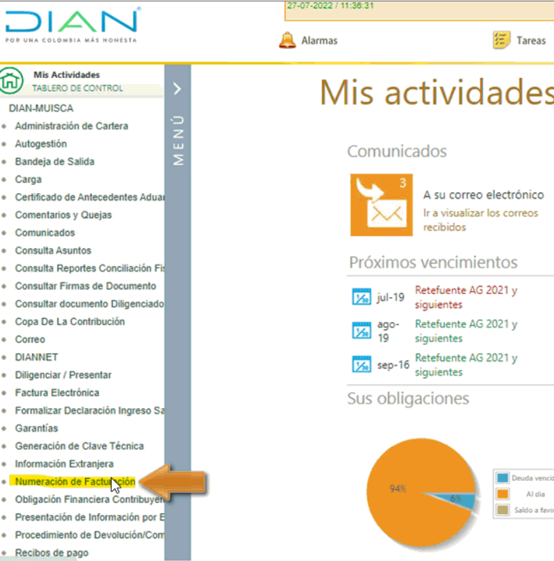Click the TABLERO DE CONTROL label
Viewport: 554px width, 561px height.
pos(77,88)
